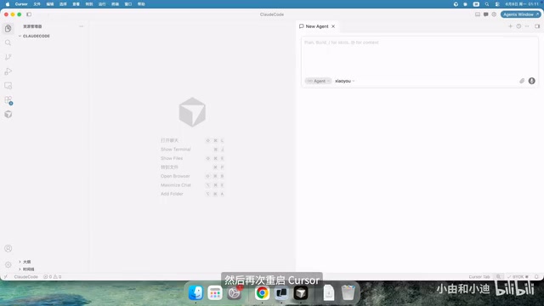Click the Show Terminal shortcut entry
This screenshot has width=544, height=306.
(192, 150)
